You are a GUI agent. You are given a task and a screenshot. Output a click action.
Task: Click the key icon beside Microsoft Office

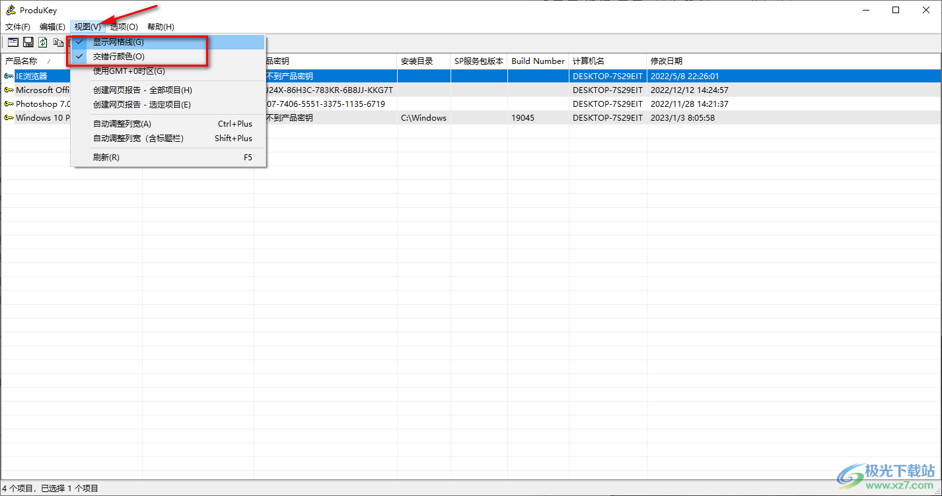[x=9, y=90]
